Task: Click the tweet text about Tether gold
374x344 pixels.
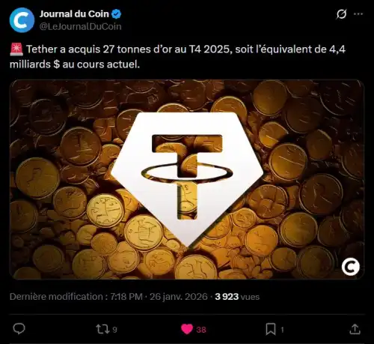Action: (177, 57)
